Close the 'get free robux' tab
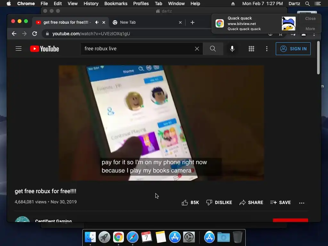This screenshot has height=246, width=328. [104, 22]
